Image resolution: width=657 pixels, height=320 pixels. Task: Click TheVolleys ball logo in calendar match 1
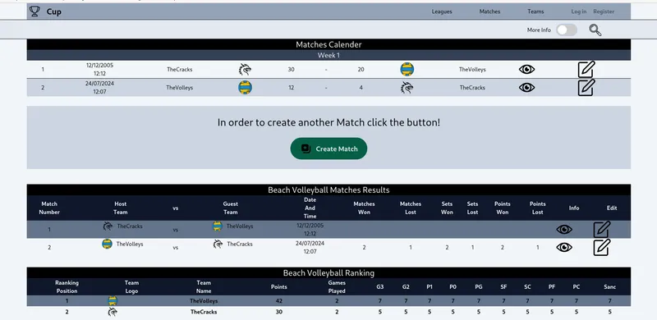[x=407, y=69]
